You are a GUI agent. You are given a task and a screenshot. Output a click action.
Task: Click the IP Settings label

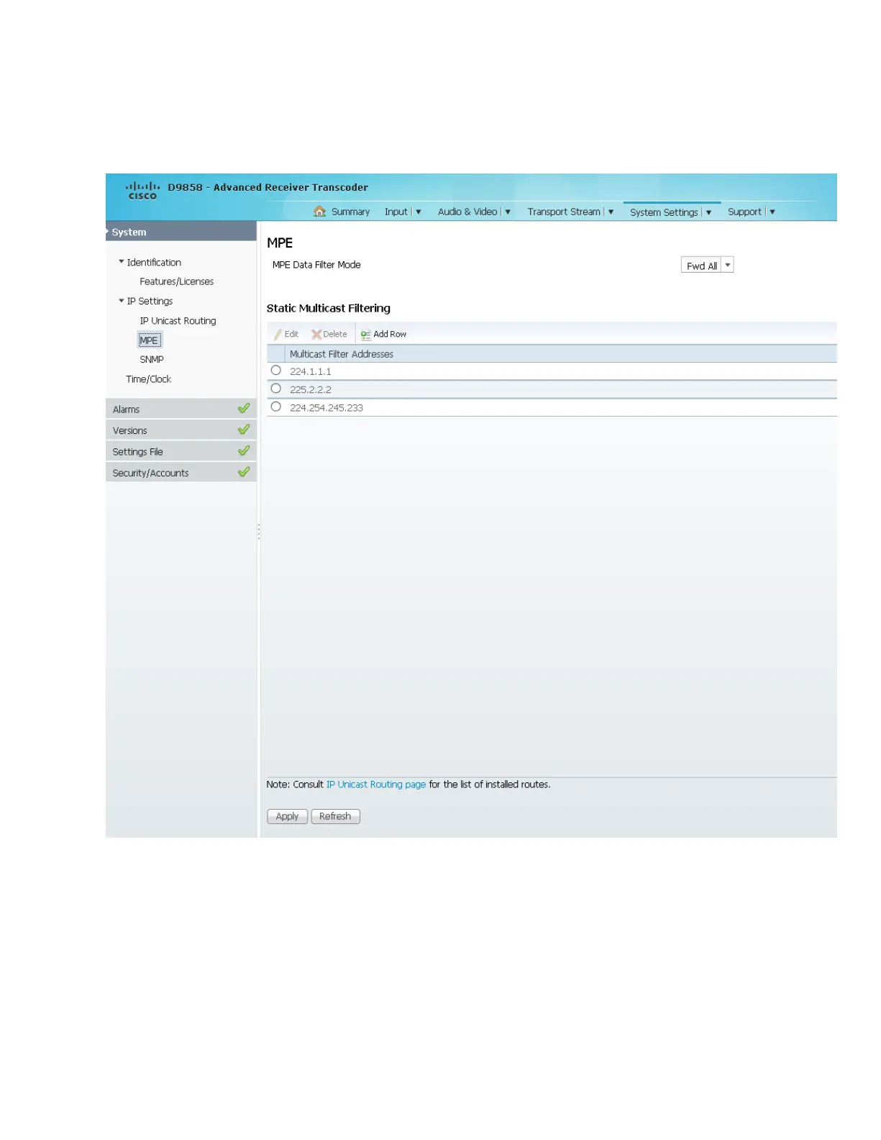[150, 301]
